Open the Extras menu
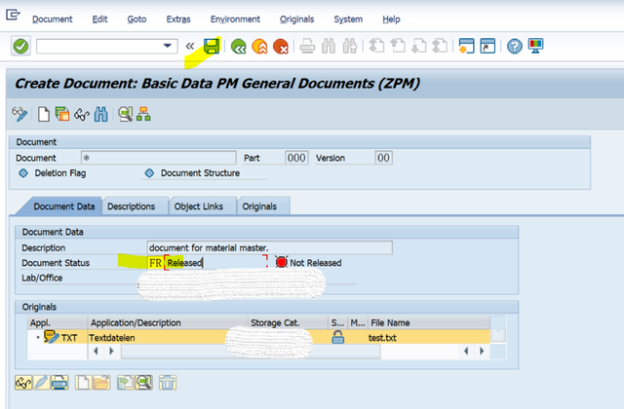 point(178,19)
